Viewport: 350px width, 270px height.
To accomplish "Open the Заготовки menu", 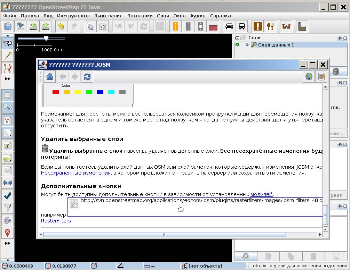I will pyautogui.click(x=140, y=16).
